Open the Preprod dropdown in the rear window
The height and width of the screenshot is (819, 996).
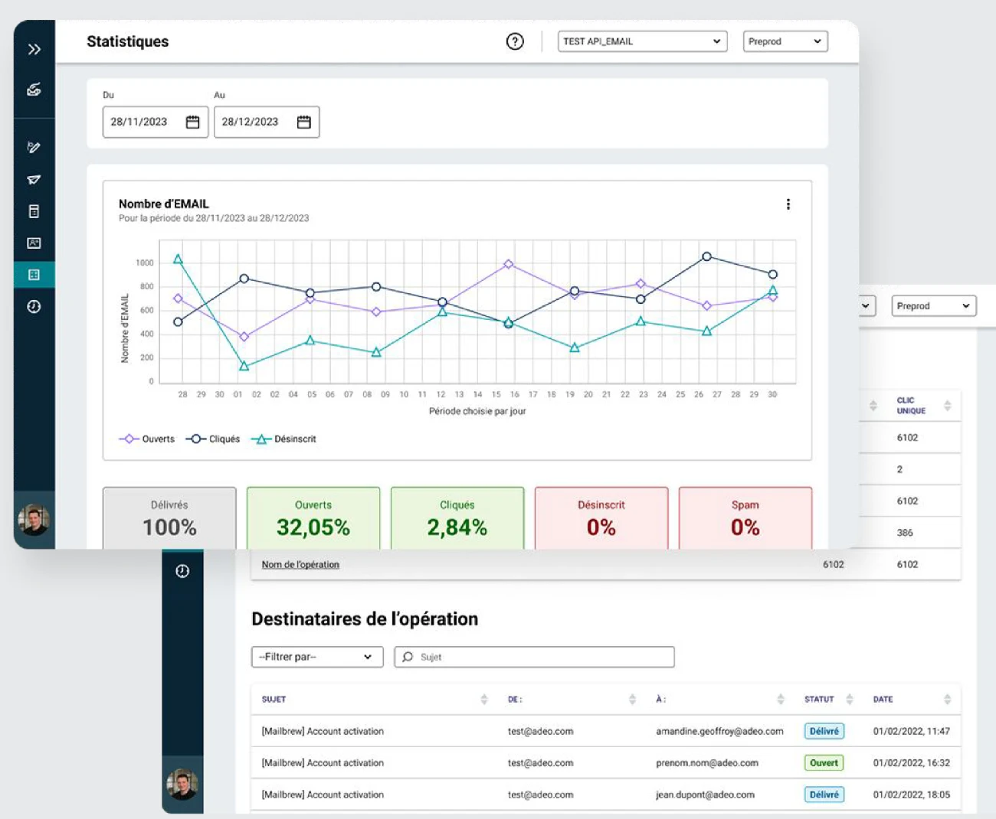(934, 306)
